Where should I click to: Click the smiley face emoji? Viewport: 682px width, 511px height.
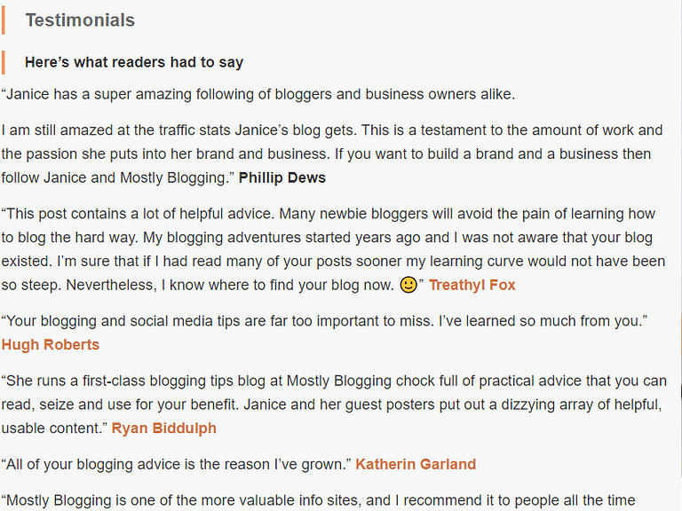tap(408, 285)
